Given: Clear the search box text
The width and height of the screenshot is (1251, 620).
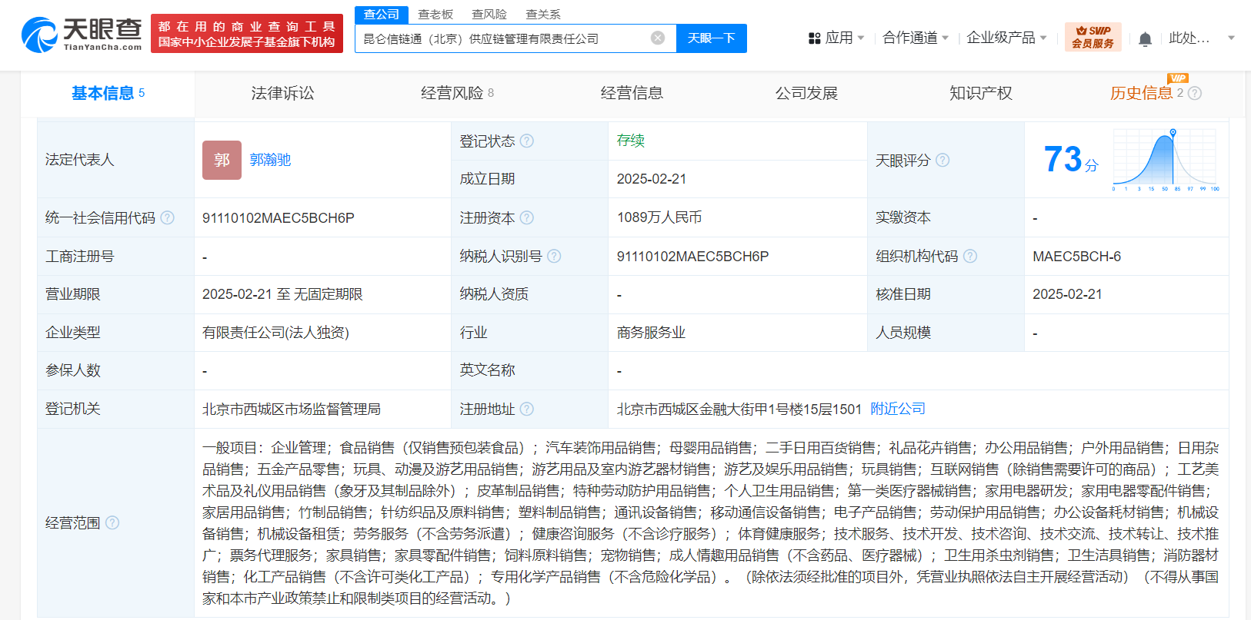Looking at the screenshot, I should coord(657,38).
